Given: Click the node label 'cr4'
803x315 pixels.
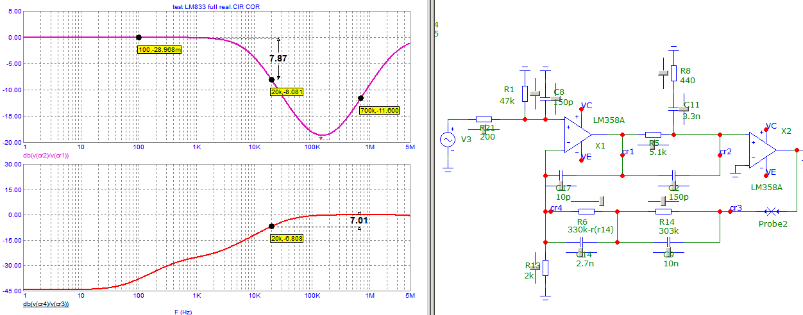Looking at the screenshot, I should coord(556,207).
